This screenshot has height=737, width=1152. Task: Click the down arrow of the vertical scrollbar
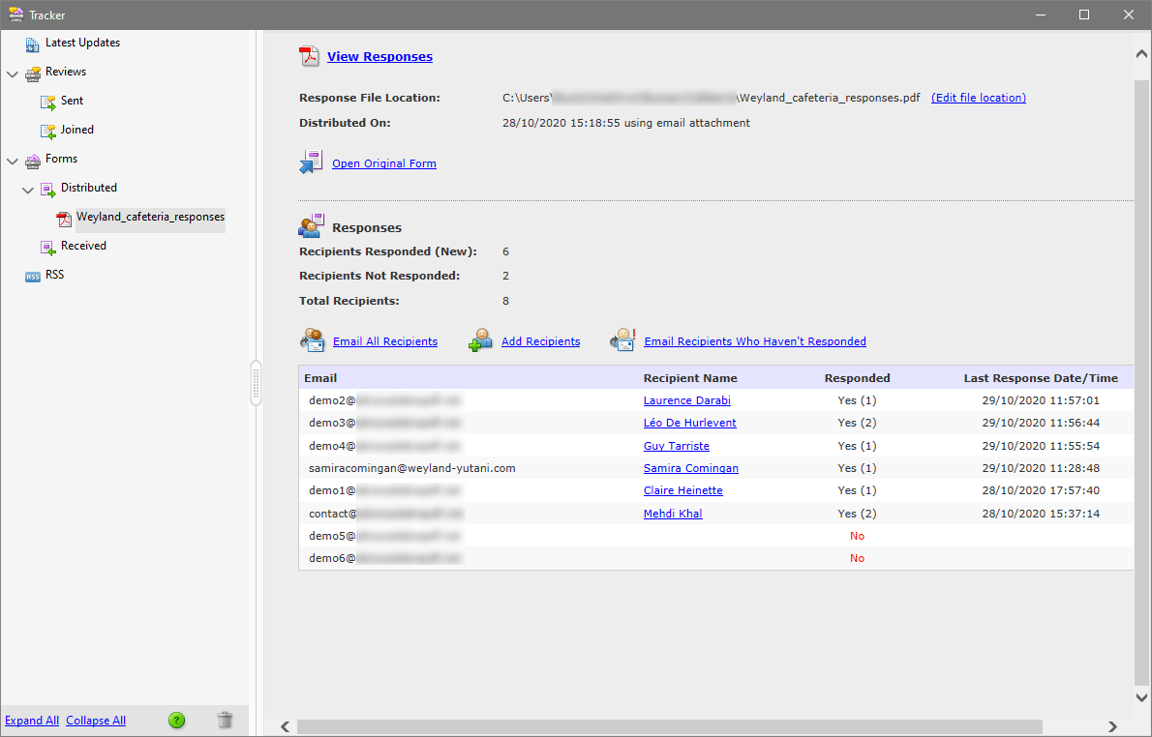(x=1140, y=696)
